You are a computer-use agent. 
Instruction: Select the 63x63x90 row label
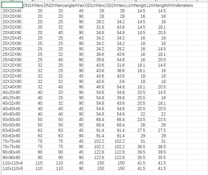coord(11,136)
